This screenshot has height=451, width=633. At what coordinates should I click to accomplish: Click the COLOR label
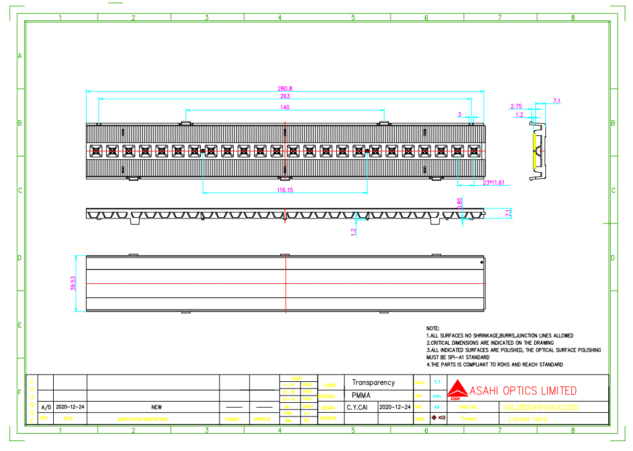[329, 386]
